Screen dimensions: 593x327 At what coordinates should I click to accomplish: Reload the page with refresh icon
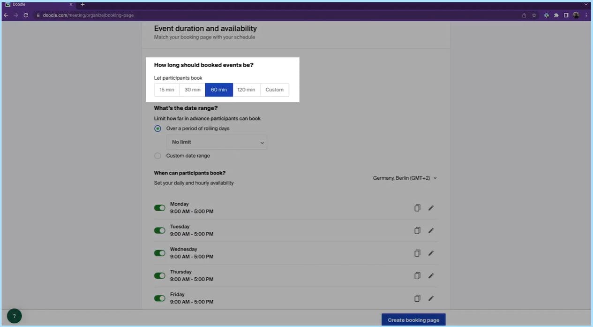click(x=26, y=15)
